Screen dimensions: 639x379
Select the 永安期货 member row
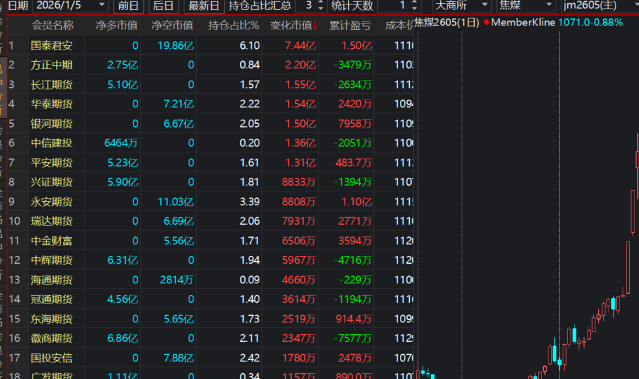click(51, 202)
